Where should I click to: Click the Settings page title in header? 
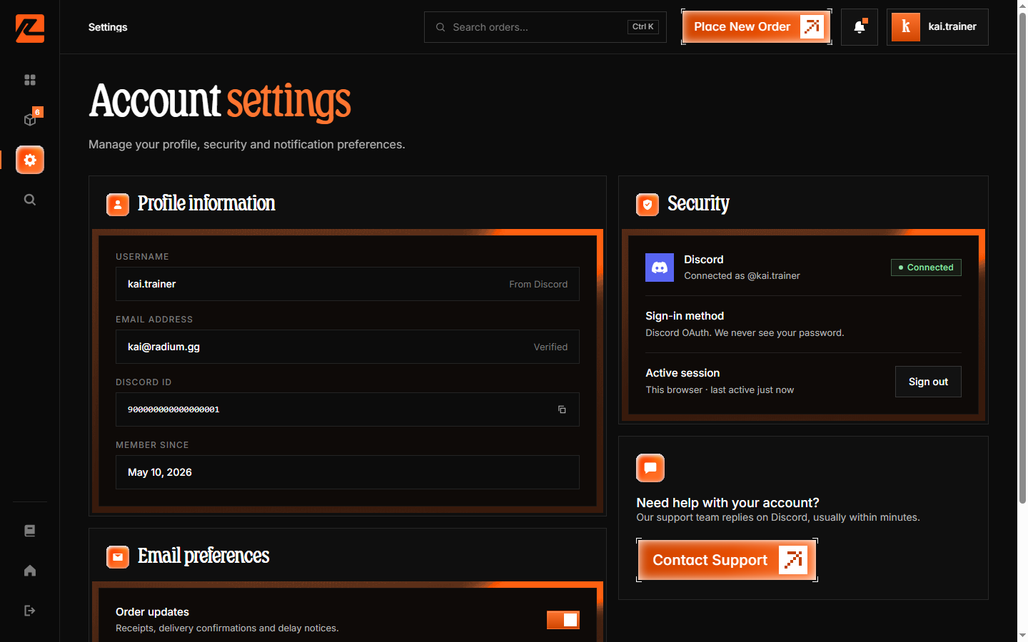point(108,27)
